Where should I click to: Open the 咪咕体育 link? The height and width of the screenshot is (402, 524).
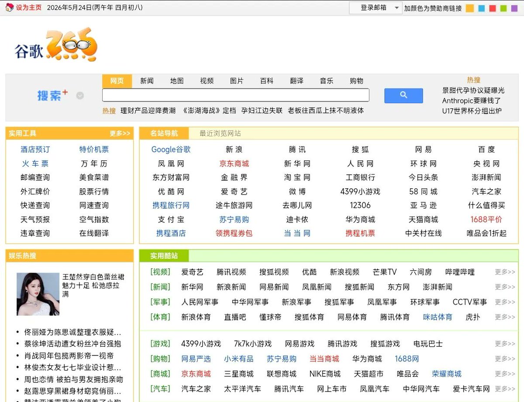tap(438, 317)
